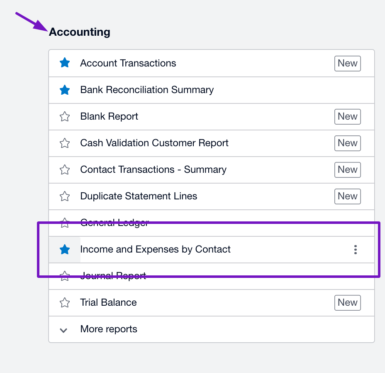Unfavorite the Bank Reconciliation Summary star
Image resolution: width=385 pixels, height=373 pixels.
point(65,90)
